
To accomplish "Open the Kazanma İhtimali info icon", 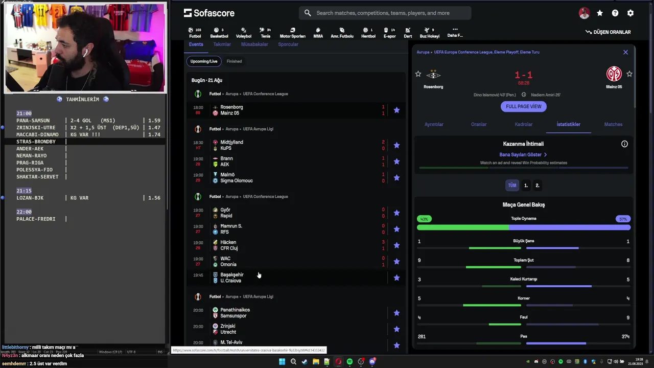I will (x=624, y=144).
